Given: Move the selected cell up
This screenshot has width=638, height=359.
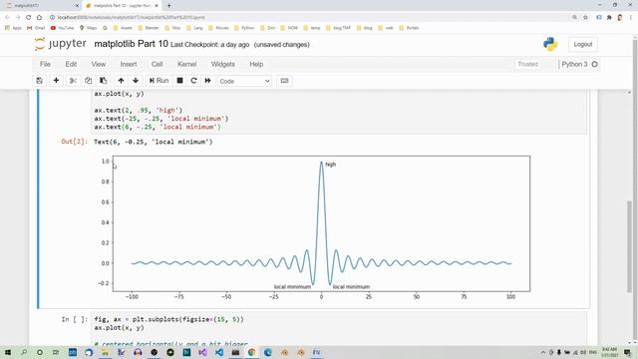Looking at the screenshot, I should point(121,81).
